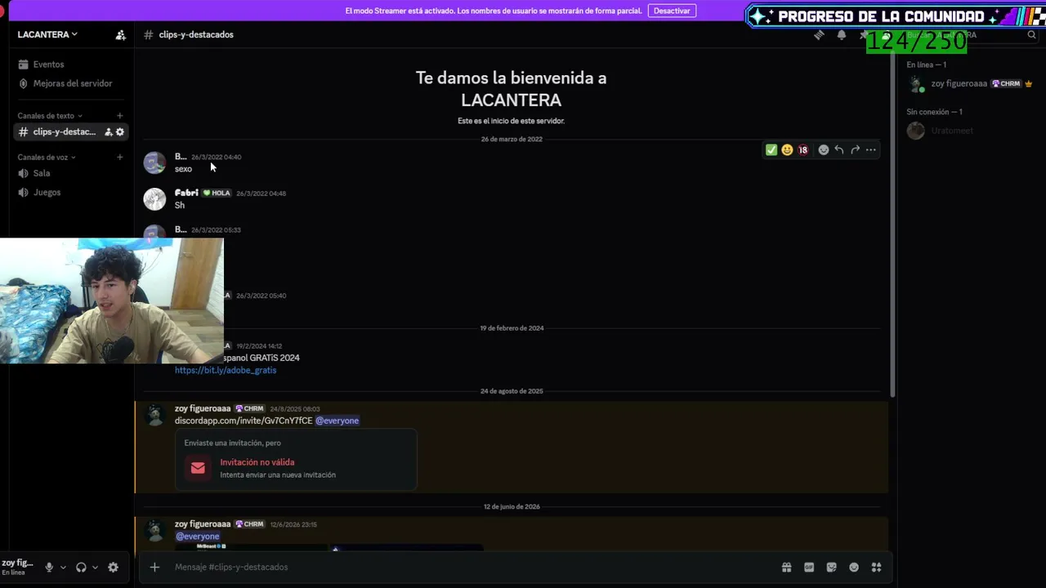Image resolution: width=1046 pixels, height=588 pixels.
Task: Open user settings gear icon
Action: tap(113, 568)
